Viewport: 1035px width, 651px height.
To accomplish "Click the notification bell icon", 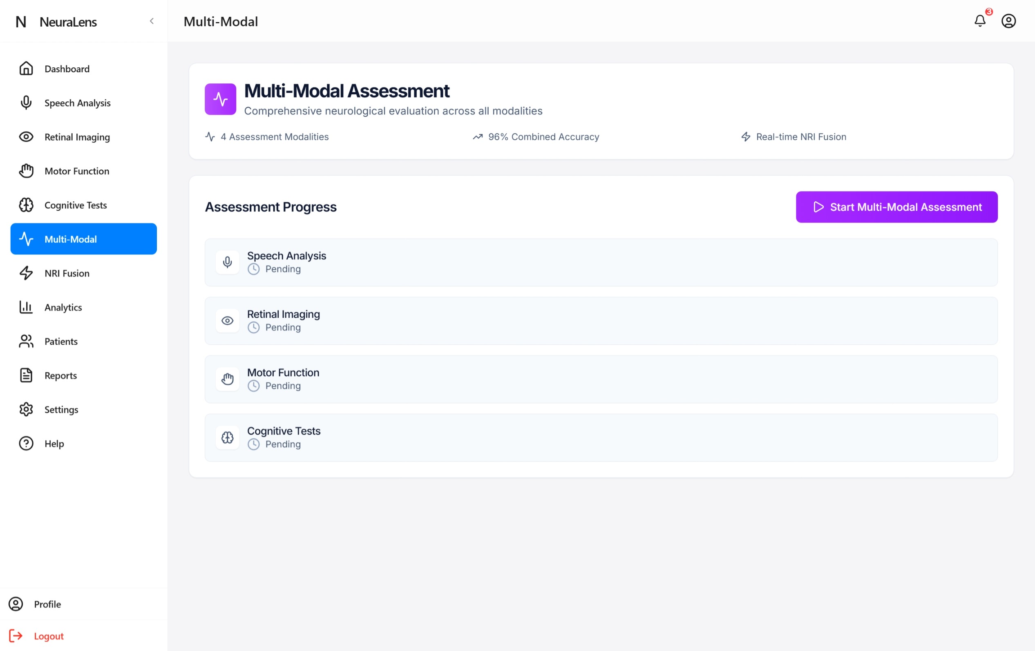I will (979, 21).
